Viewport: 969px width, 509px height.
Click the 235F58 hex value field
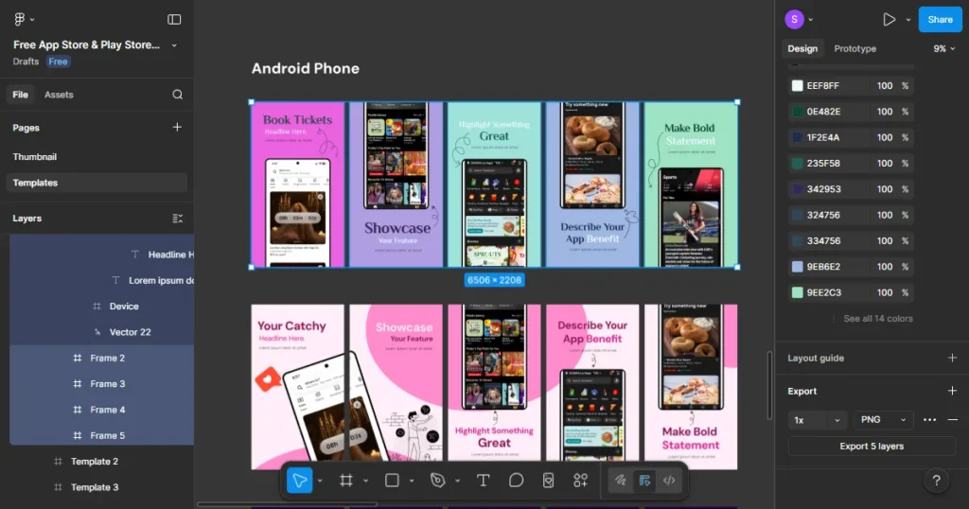tap(823, 164)
